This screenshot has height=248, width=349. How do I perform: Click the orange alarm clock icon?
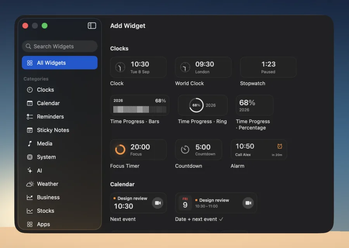click(x=280, y=146)
